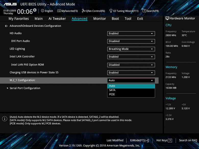This screenshot has height=149, width=199.
Task: Click the globe language icon
Action: tap(43, 11)
